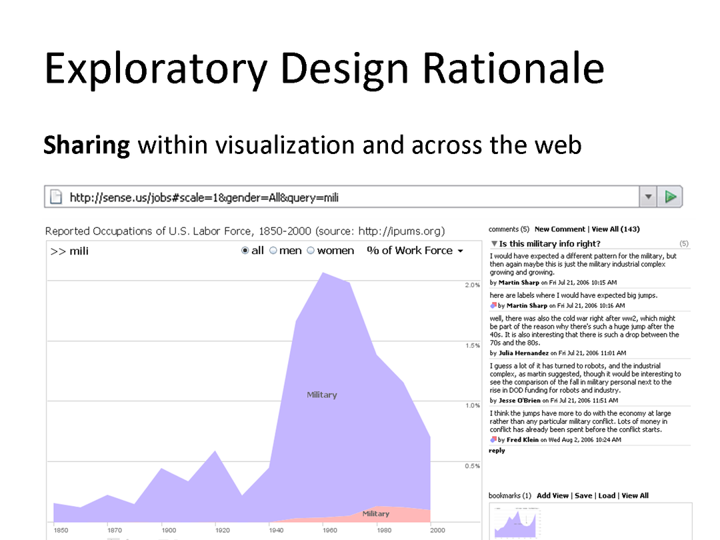
Task: Open the URL history dropdown arrow
Action: (648, 197)
